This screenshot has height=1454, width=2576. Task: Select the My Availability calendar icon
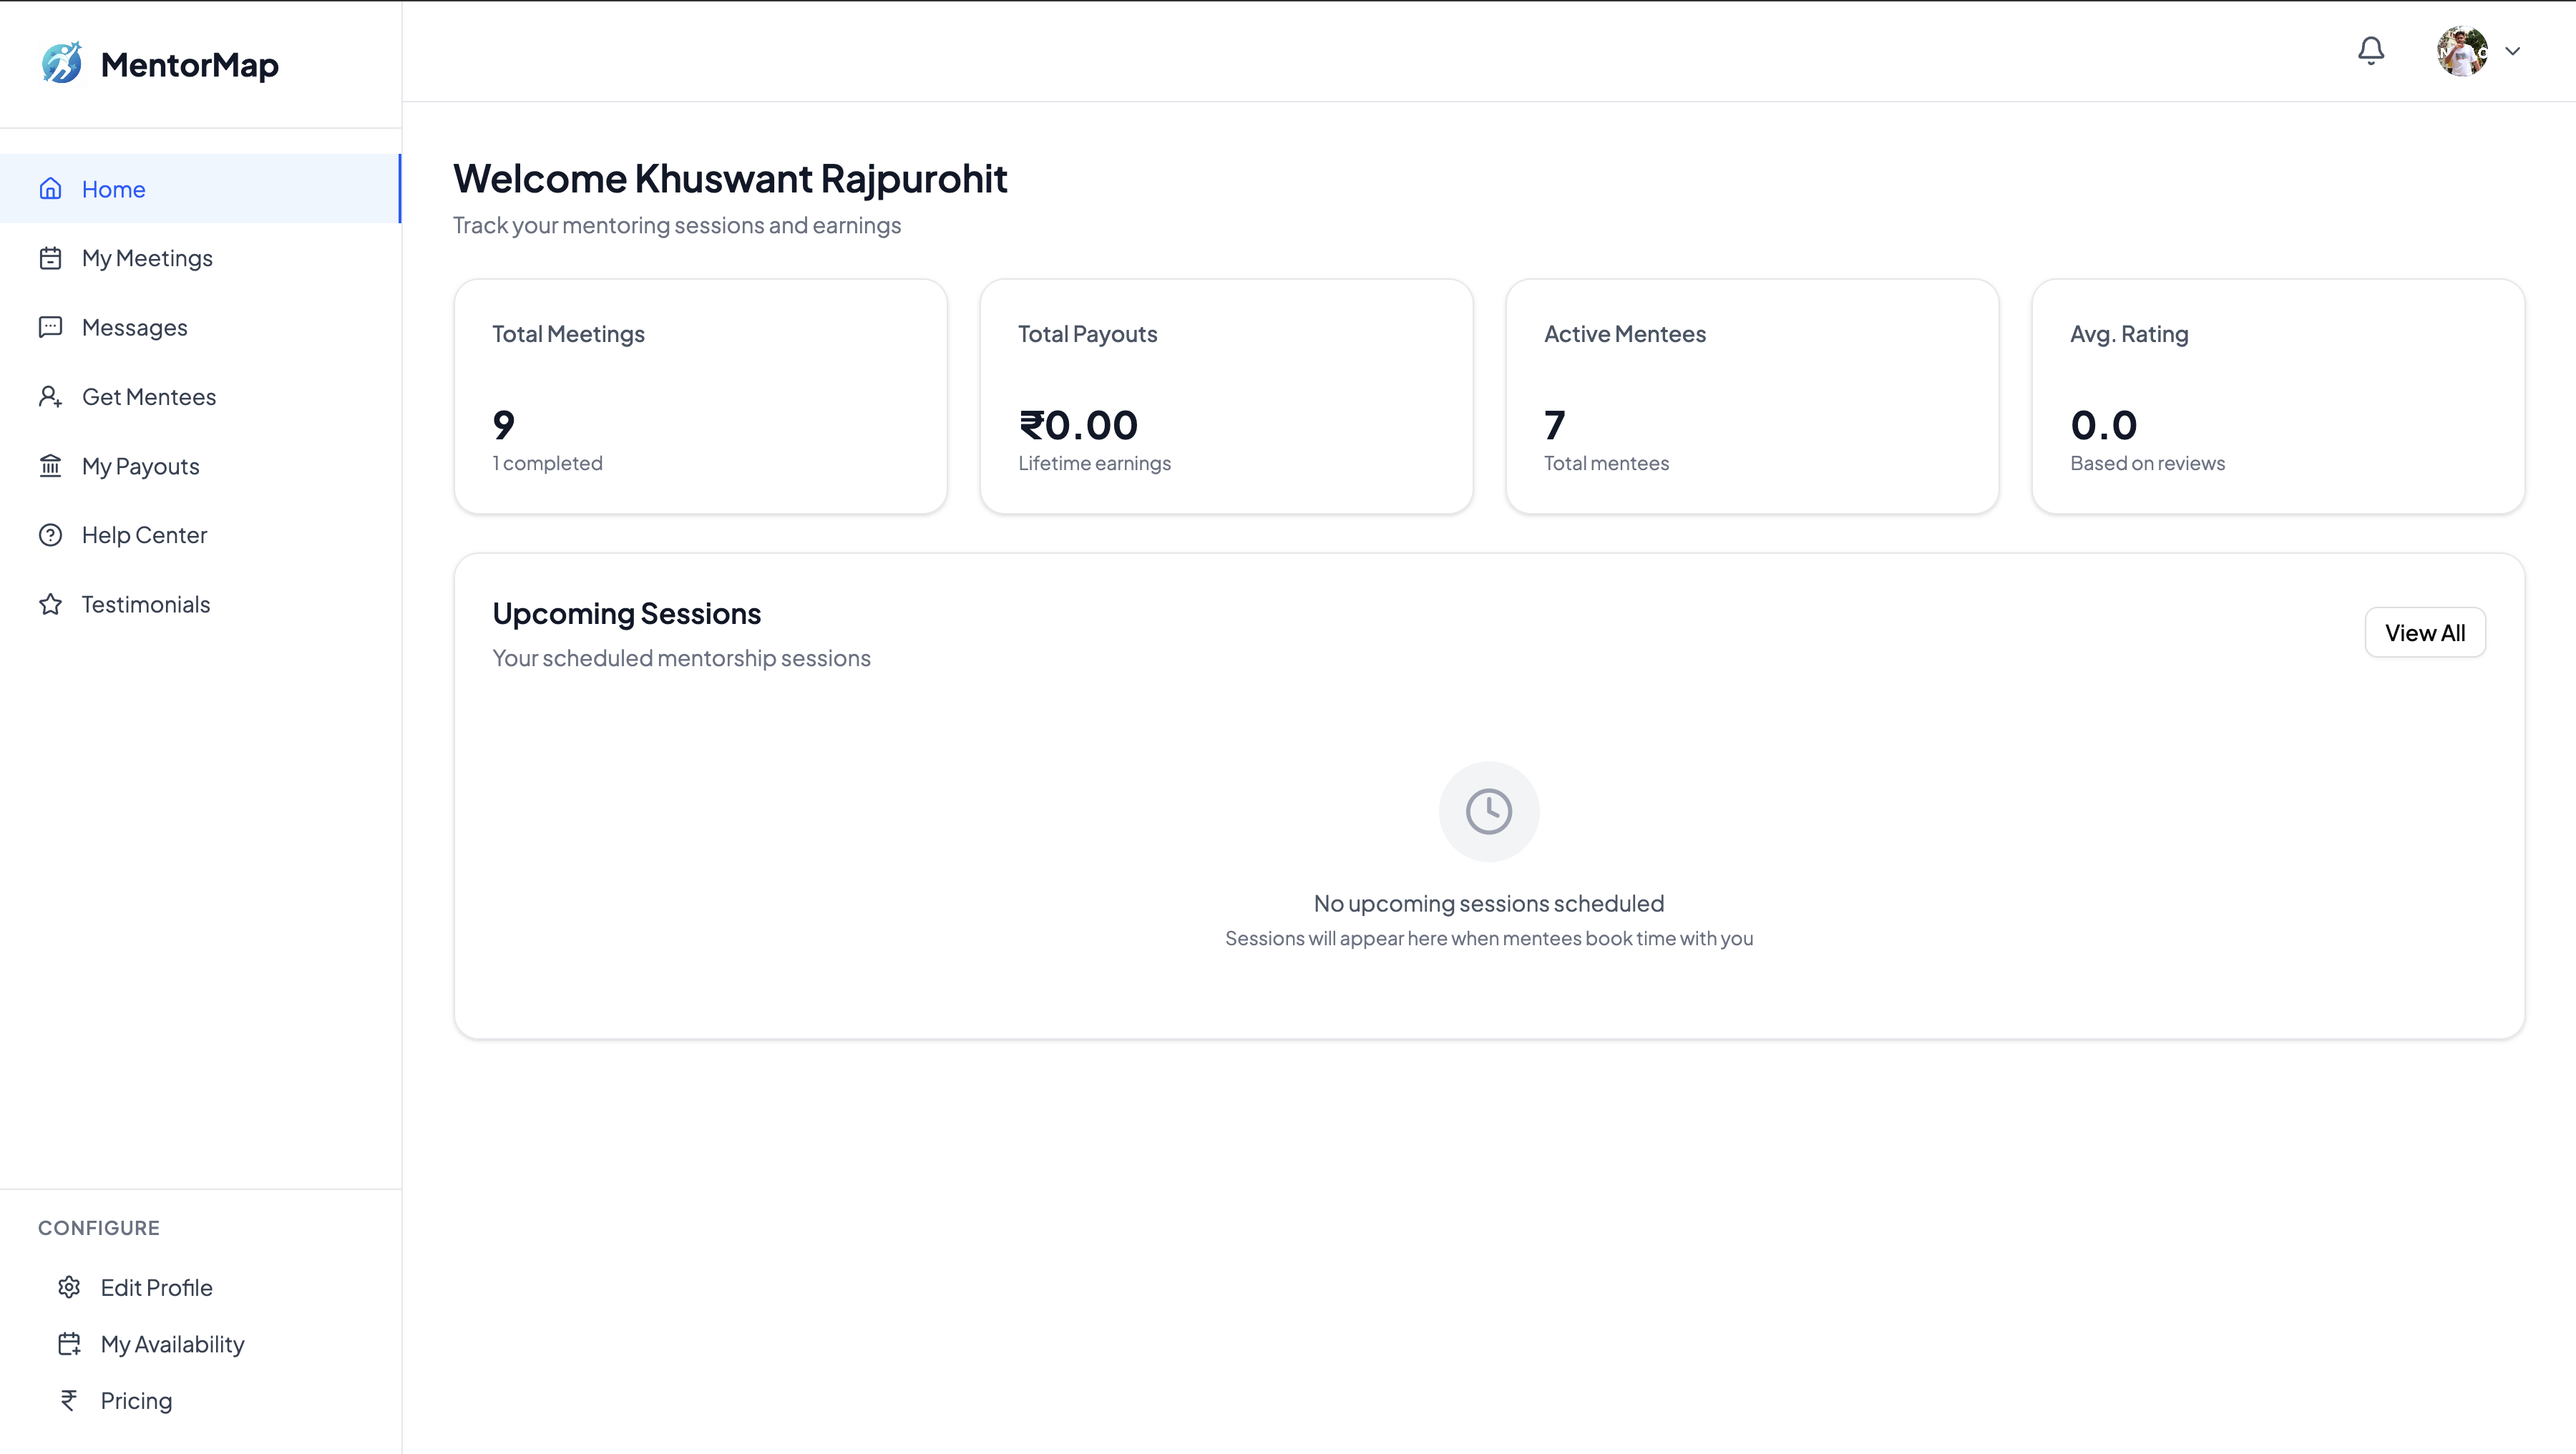click(x=68, y=1344)
